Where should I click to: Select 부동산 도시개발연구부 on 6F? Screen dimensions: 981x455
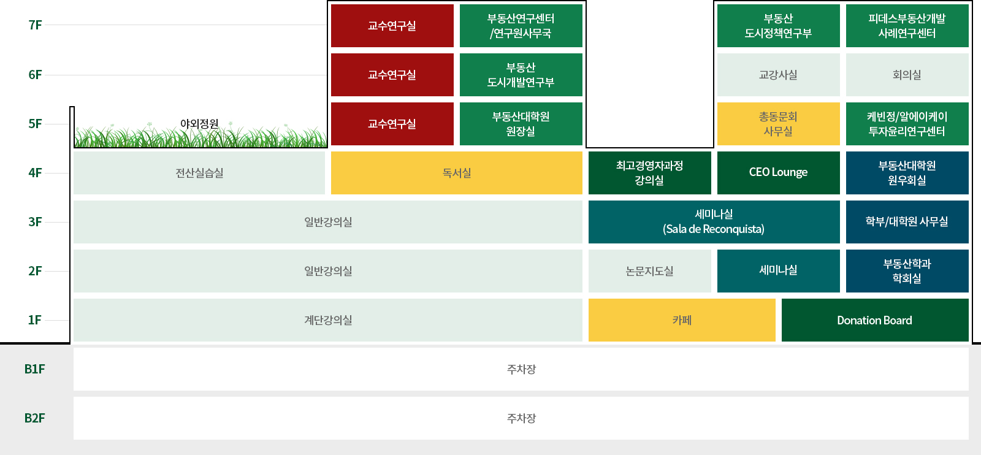click(521, 75)
